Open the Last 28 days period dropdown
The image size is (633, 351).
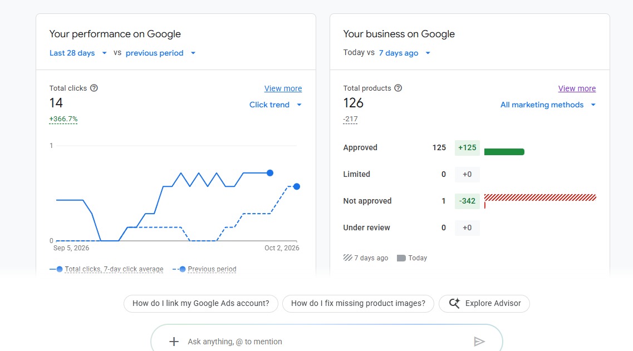(78, 53)
